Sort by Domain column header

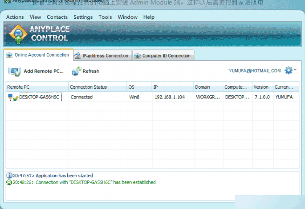(208, 87)
